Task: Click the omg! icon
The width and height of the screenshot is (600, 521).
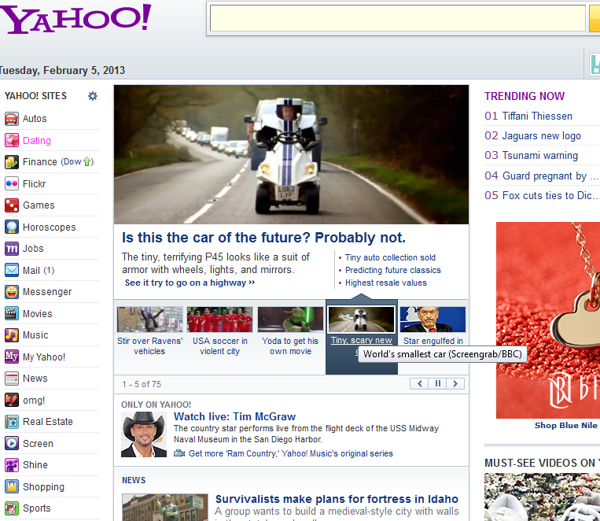Action: click(12, 400)
